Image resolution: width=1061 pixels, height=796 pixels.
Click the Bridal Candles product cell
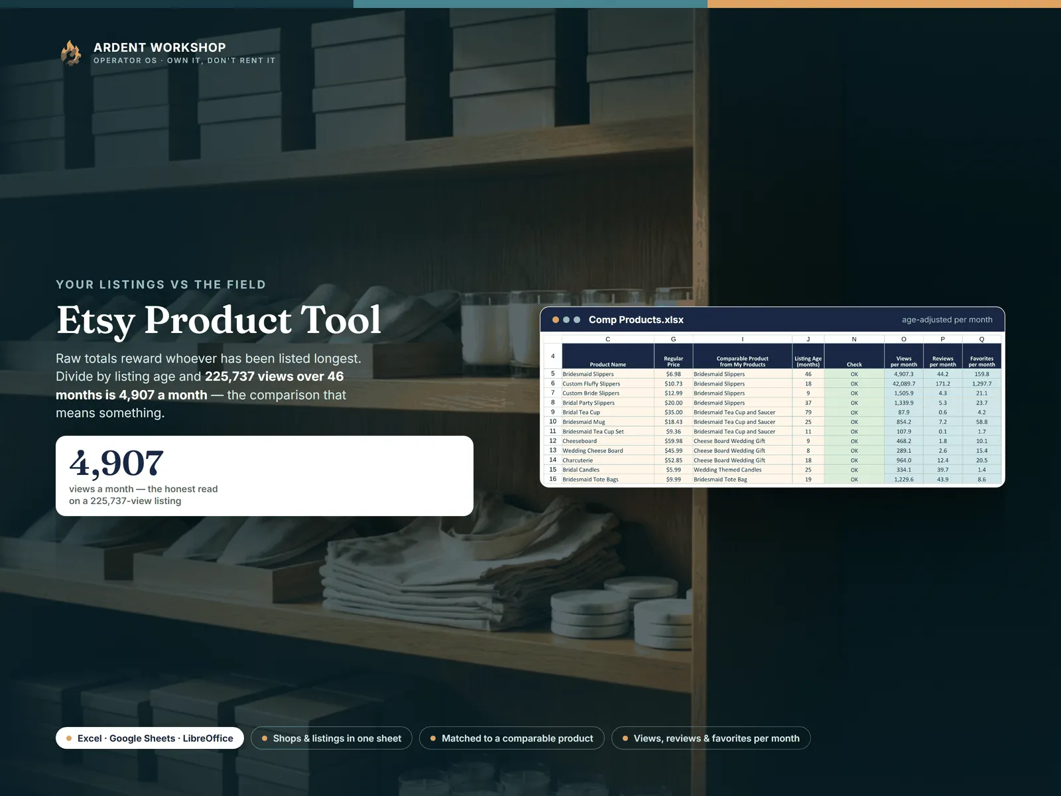[x=608, y=470]
